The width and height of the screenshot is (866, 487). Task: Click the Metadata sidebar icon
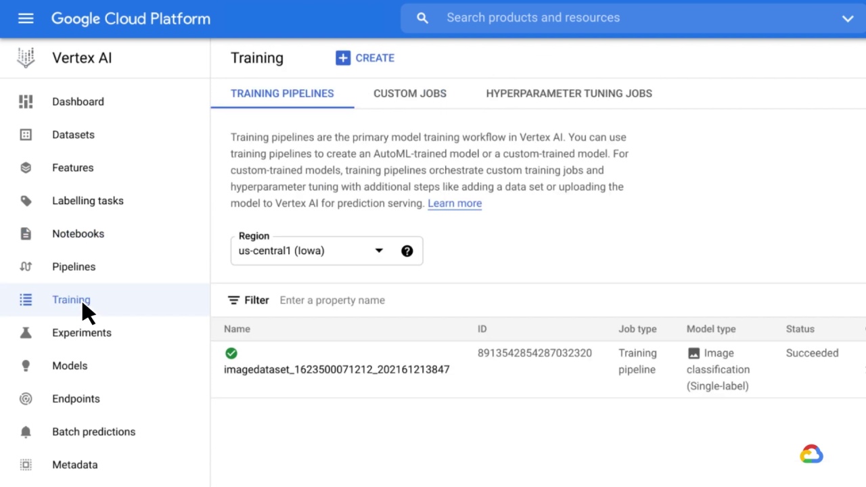[x=26, y=465]
